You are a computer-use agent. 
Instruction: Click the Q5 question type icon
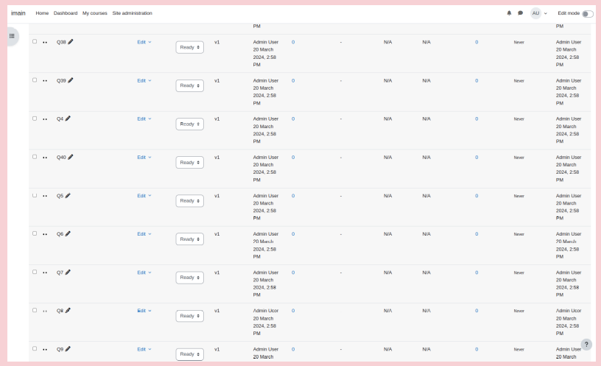(45, 196)
